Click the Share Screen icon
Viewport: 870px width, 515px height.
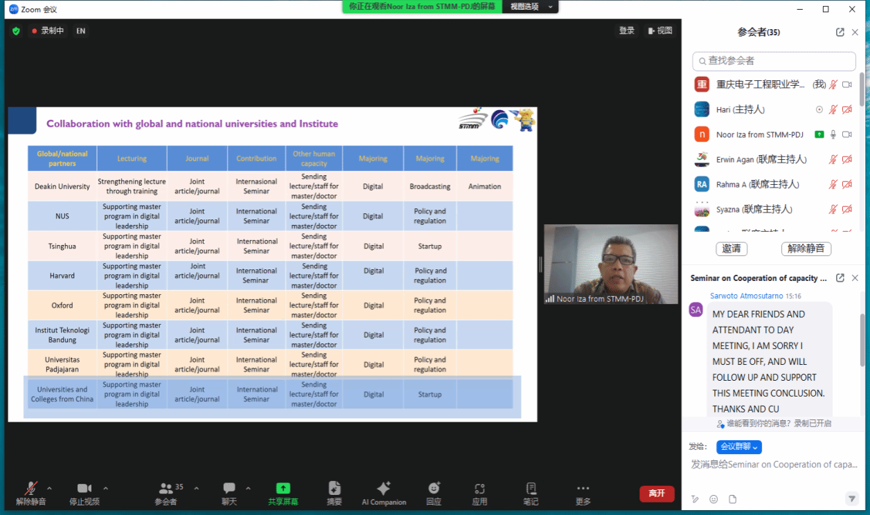(283, 489)
